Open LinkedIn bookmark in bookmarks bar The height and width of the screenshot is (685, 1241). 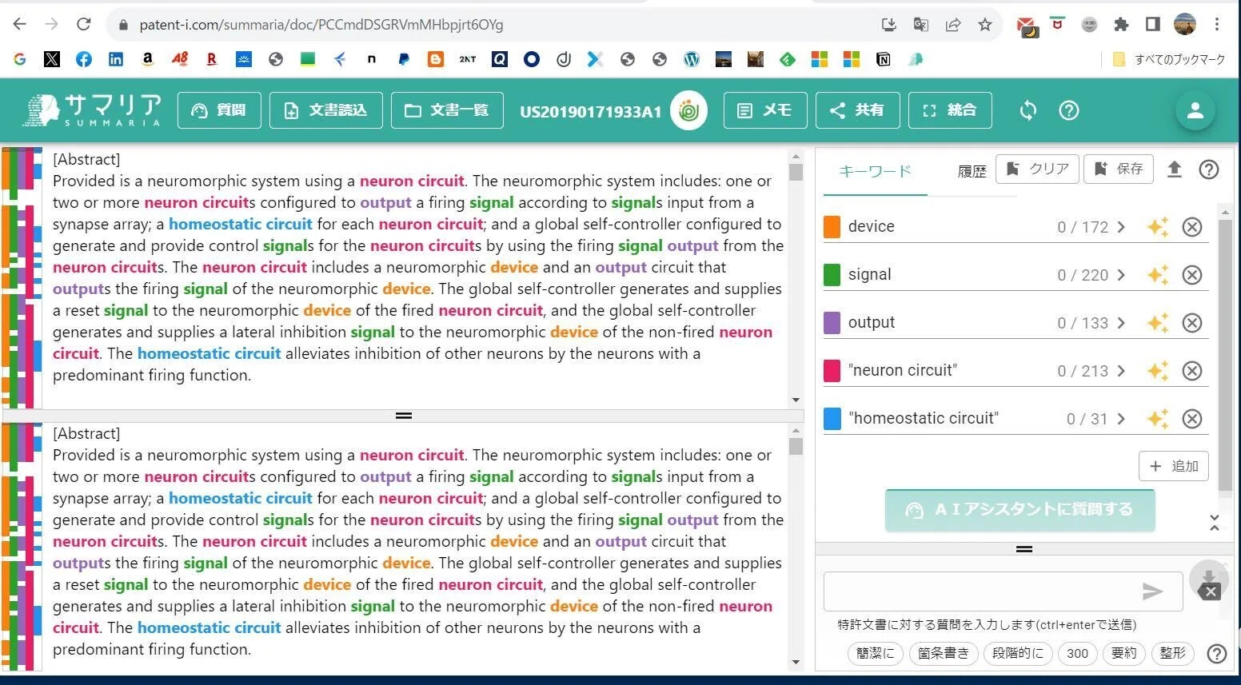click(x=116, y=59)
